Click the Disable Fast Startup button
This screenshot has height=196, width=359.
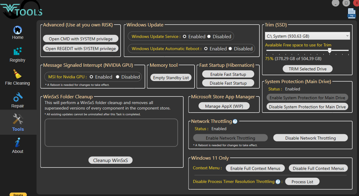pos(228,83)
